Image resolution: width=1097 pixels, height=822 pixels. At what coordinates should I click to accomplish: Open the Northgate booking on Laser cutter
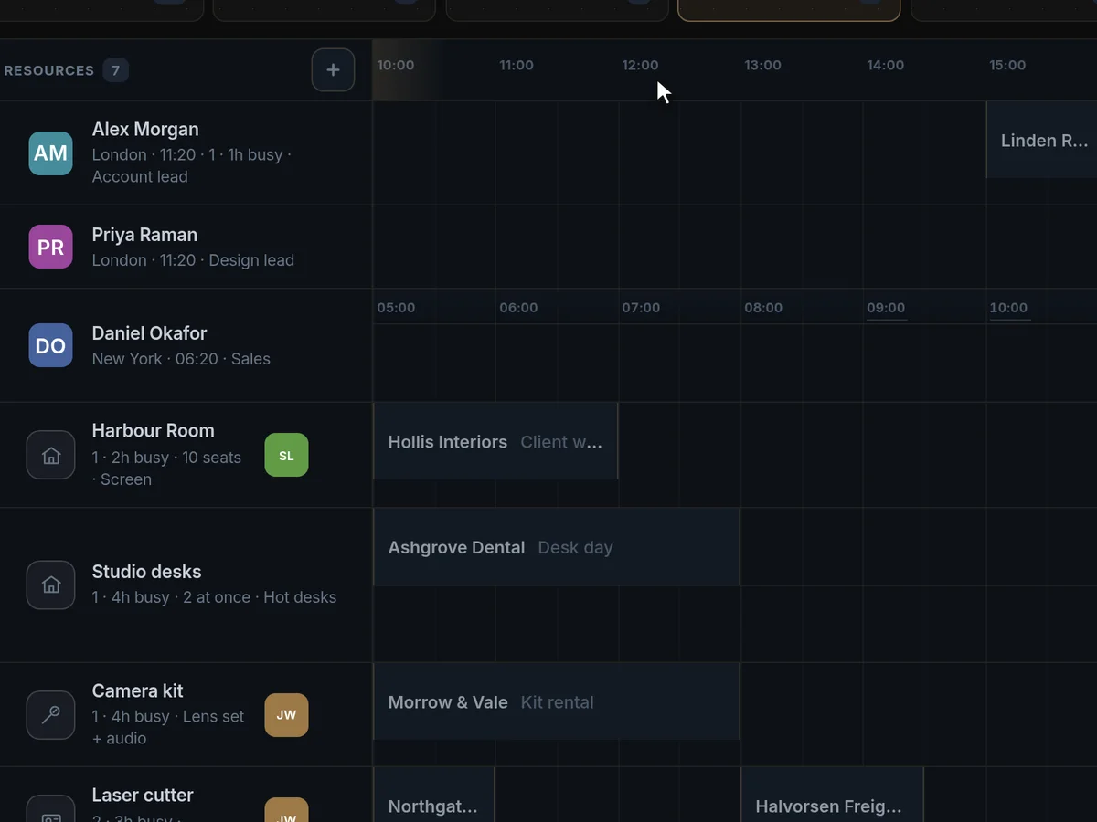pyautogui.click(x=434, y=796)
